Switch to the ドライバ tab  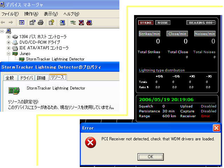click(x=27, y=78)
